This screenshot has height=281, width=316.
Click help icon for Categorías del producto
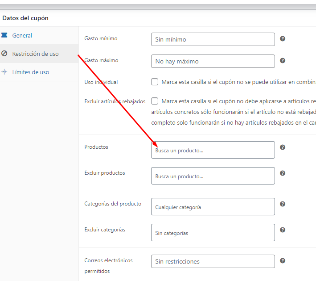pos(283,204)
